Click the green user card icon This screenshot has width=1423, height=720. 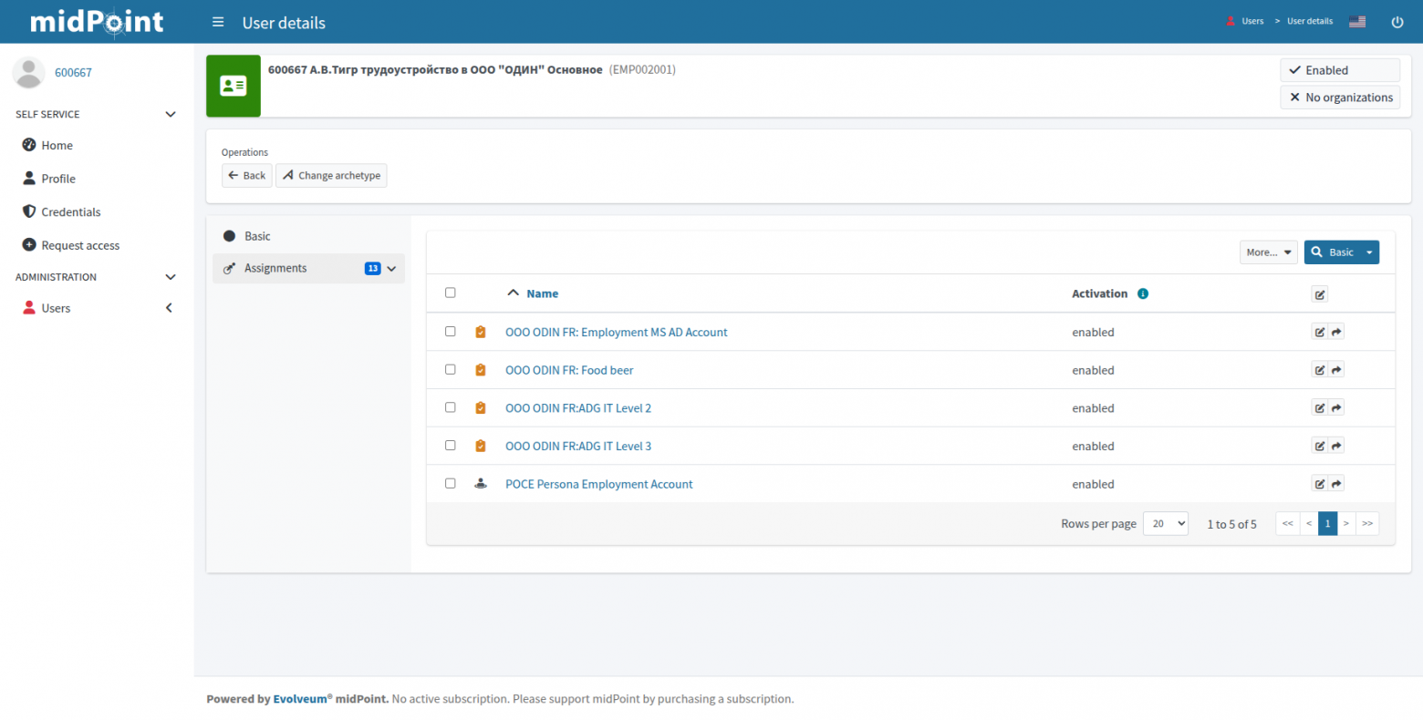[234, 86]
